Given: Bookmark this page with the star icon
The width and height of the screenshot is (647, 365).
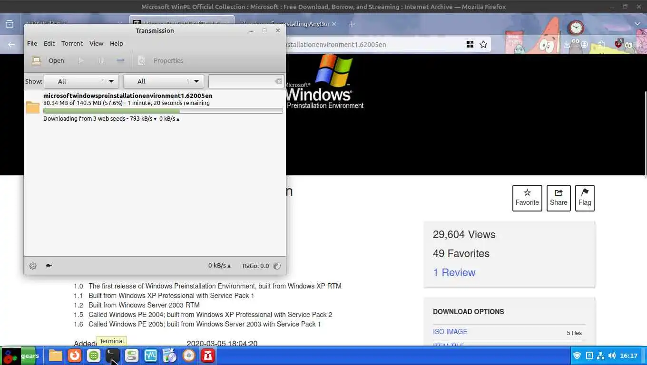Looking at the screenshot, I should coord(483,44).
